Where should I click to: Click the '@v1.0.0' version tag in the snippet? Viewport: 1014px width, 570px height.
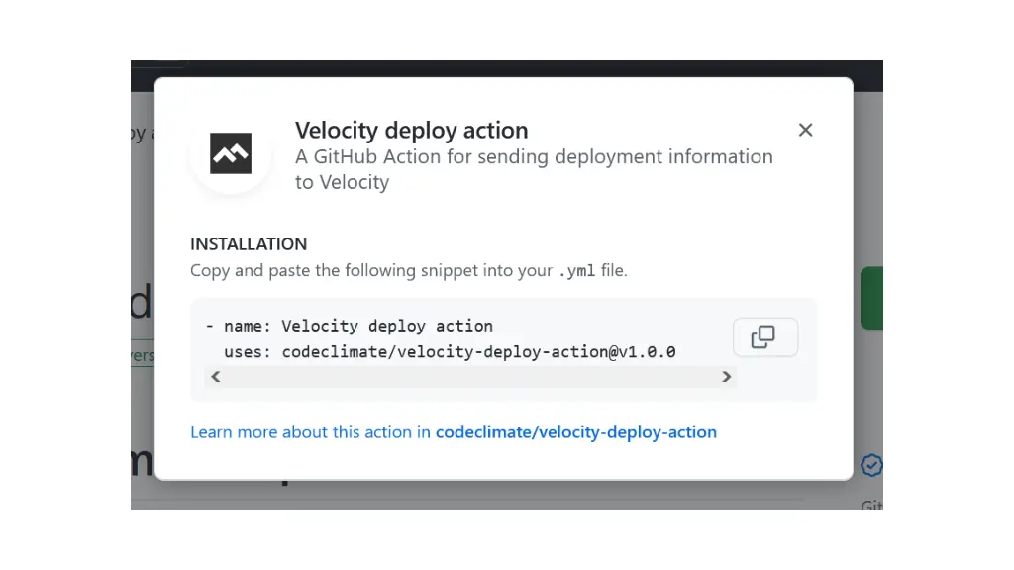click(x=642, y=352)
